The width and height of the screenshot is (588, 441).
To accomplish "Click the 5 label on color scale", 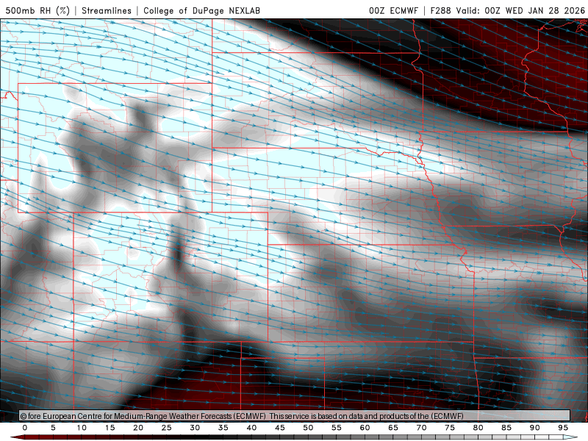I will 53,428.
